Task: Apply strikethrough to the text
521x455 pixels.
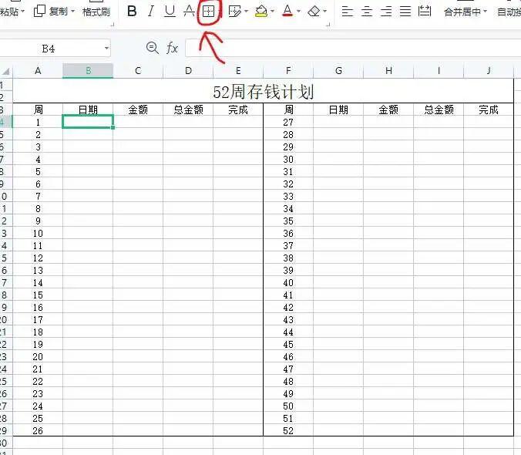Action: tap(189, 12)
